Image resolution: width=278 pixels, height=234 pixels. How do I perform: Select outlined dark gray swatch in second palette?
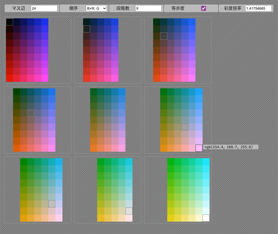pos(87,29)
